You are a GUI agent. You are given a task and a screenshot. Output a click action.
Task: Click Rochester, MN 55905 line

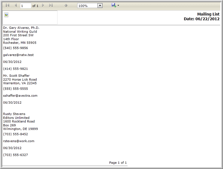[x=20, y=43]
